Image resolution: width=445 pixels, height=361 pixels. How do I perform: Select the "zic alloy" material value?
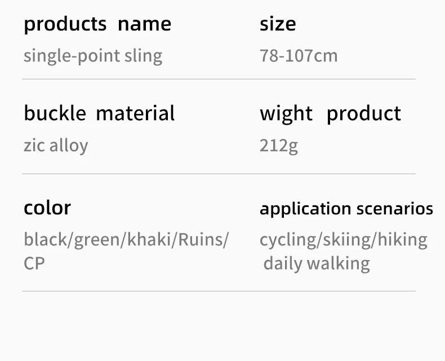point(56,146)
